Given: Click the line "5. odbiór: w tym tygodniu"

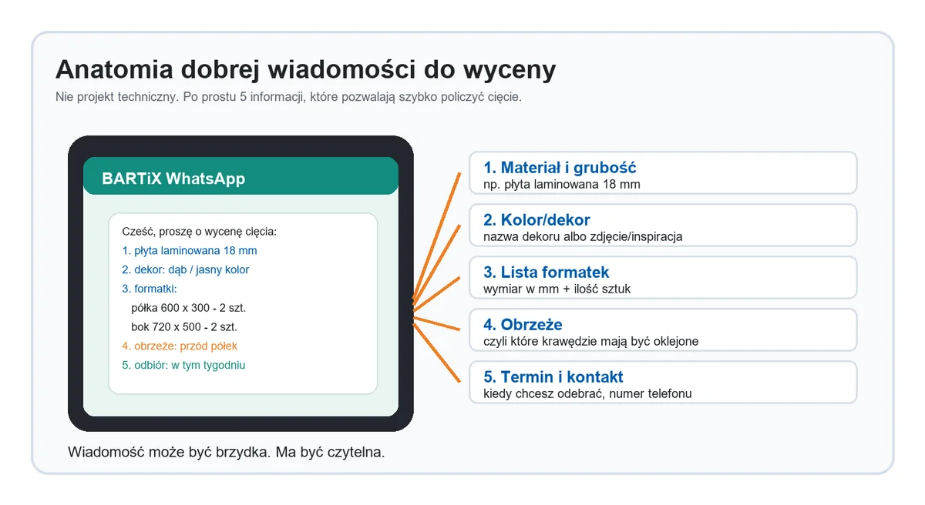Looking at the screenshot, I should pos(183,365).
